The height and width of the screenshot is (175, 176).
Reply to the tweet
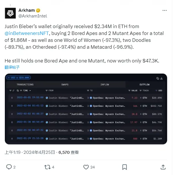coord(9,167)
